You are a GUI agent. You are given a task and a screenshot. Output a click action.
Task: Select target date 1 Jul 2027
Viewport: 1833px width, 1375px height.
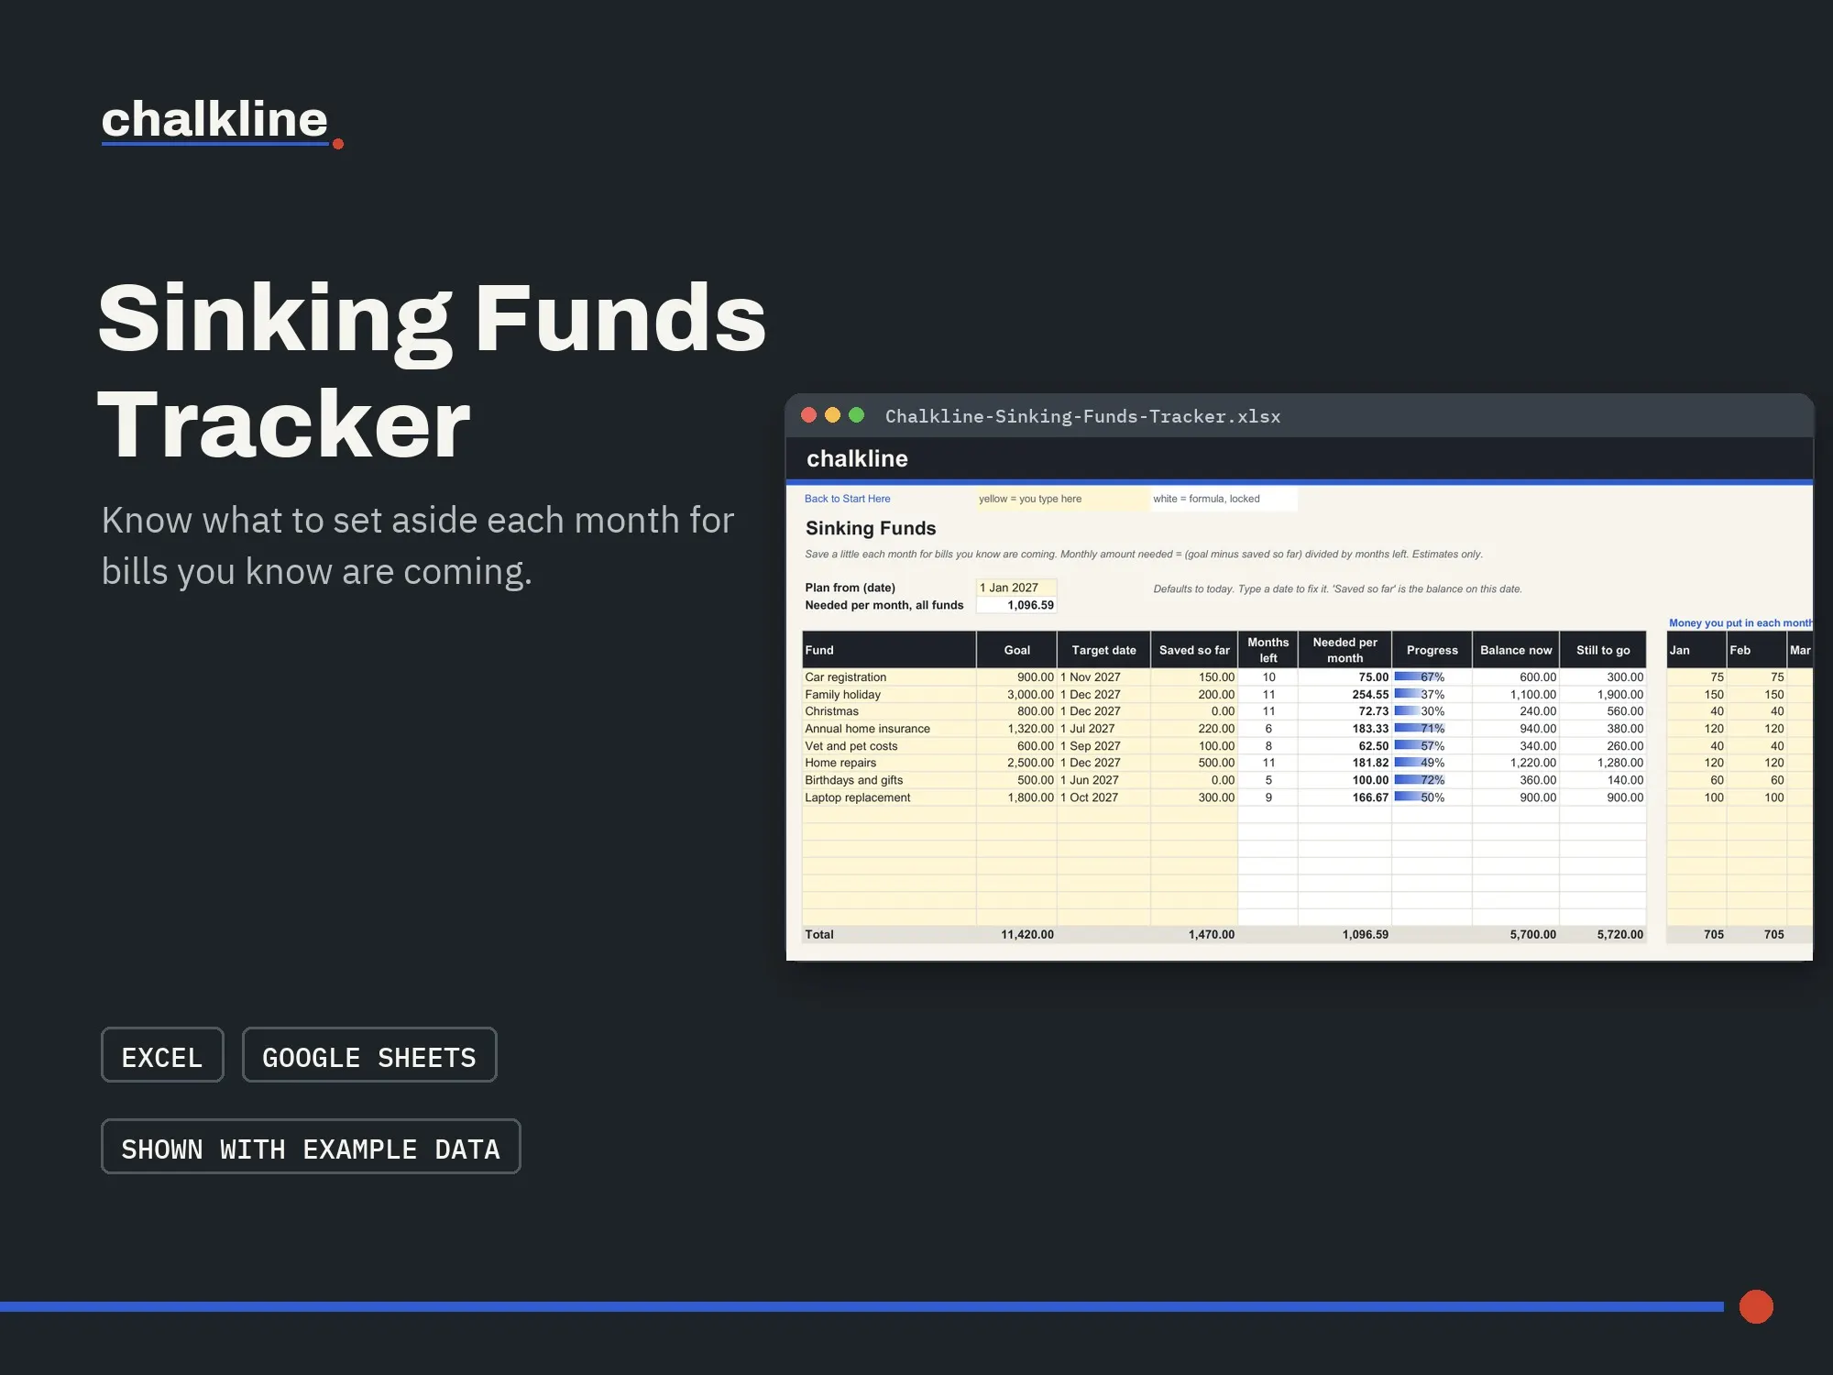pyautogui.click(x=1103, y=729)
